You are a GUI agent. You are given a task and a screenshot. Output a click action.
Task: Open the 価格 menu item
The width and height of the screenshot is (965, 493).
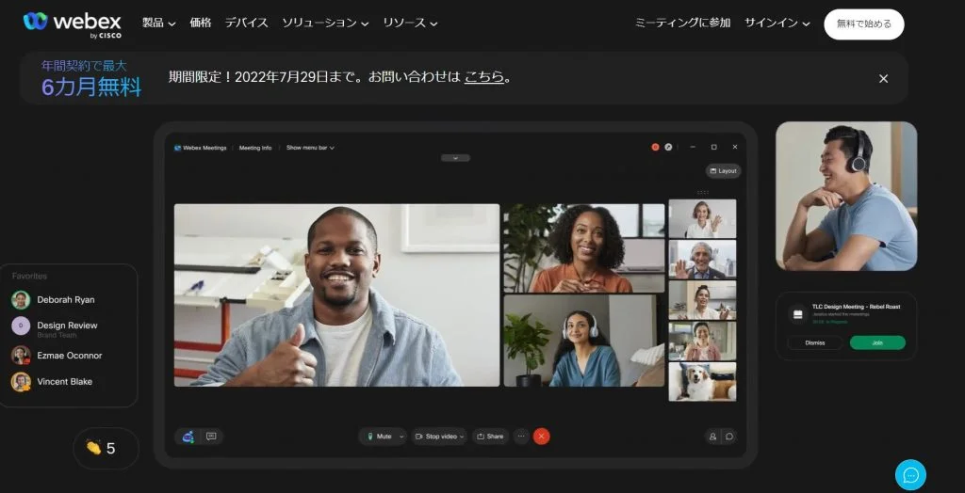(x=201, y=23)
